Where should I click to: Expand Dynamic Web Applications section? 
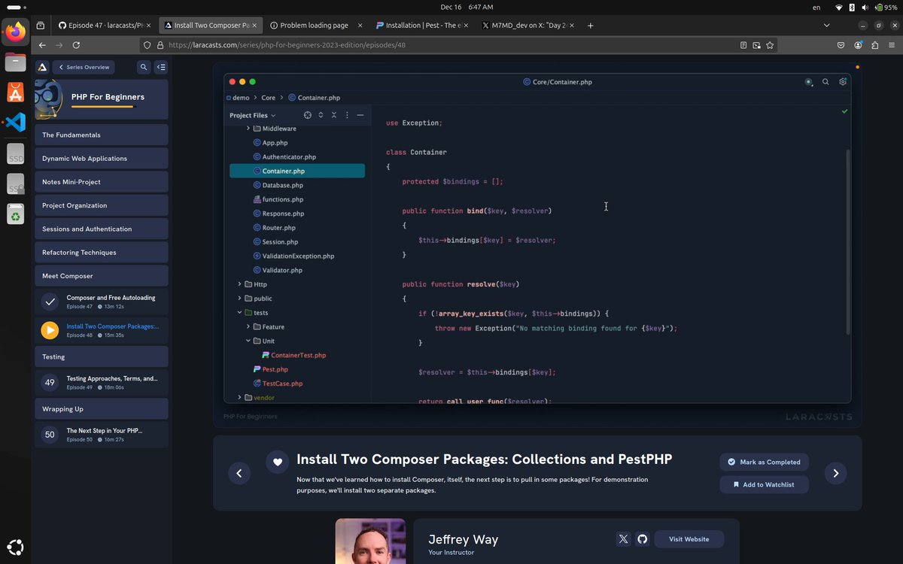point(102,159)
